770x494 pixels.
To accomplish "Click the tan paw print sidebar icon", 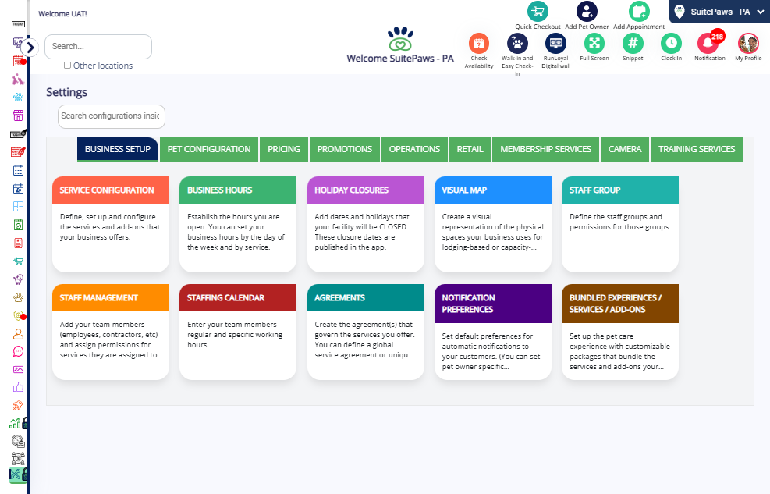I will (18, 297).
